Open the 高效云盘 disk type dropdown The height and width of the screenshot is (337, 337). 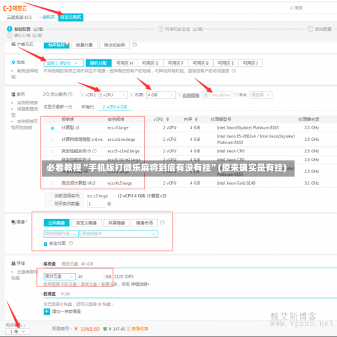(x=59, y=276)
